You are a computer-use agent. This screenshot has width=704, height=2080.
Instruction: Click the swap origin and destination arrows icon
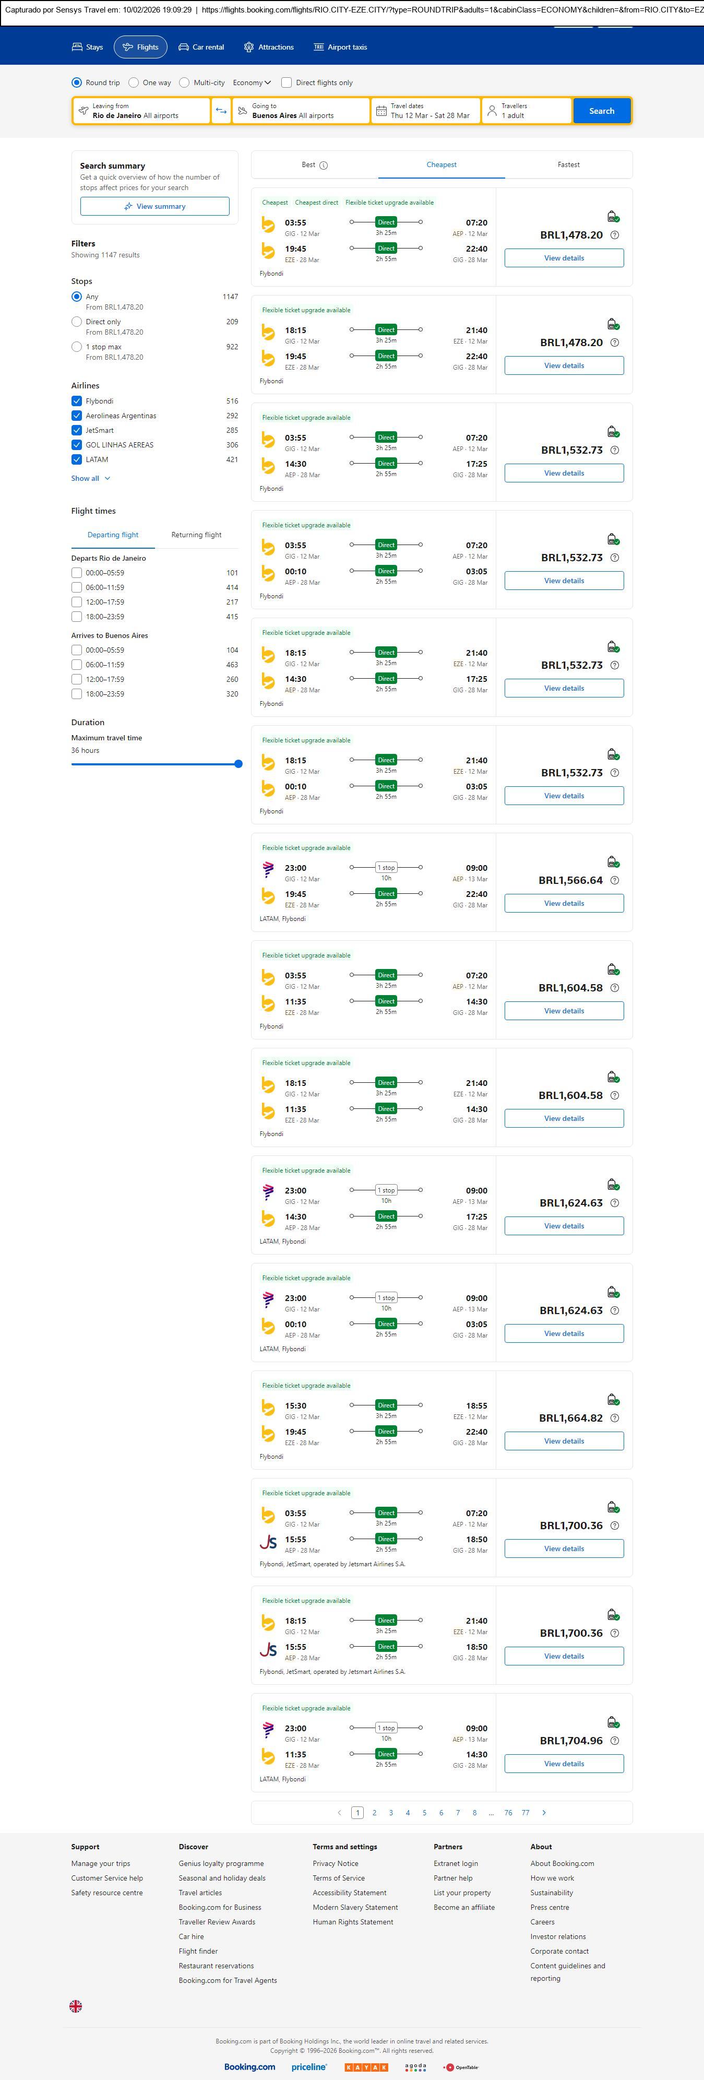(220, 111)
